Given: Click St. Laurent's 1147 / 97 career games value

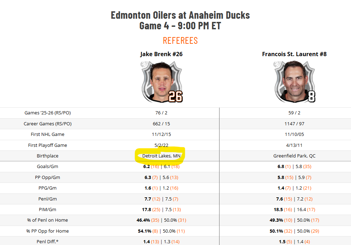Looking at the screenshot, I should point(294,124).
